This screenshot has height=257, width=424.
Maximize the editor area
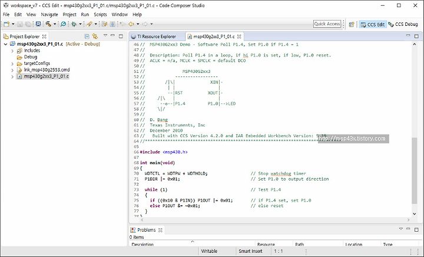[x=416, y=36]
